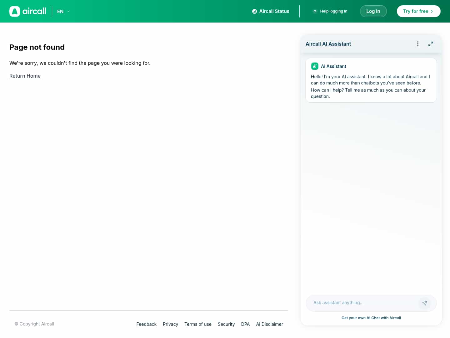The height and width of the screenshot is (338, 450).
Task: Click the Aircall AI Assistant panel title
Action: 328,44
